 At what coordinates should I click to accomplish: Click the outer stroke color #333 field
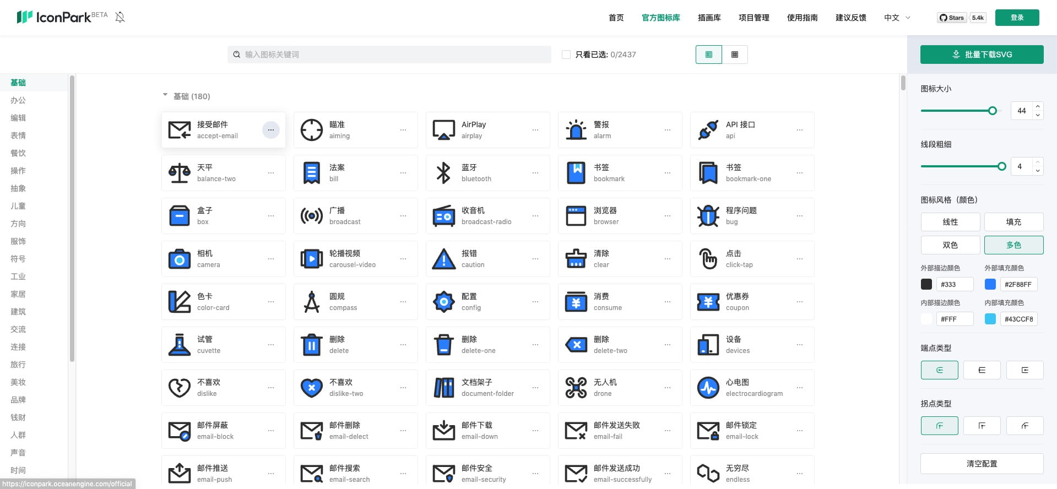[955, 284]
